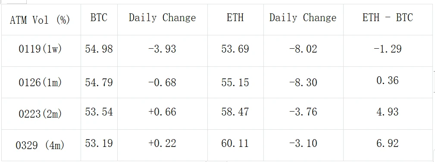Click the 0119(1w) row label
Screen dimensions: 435x162
41,51
